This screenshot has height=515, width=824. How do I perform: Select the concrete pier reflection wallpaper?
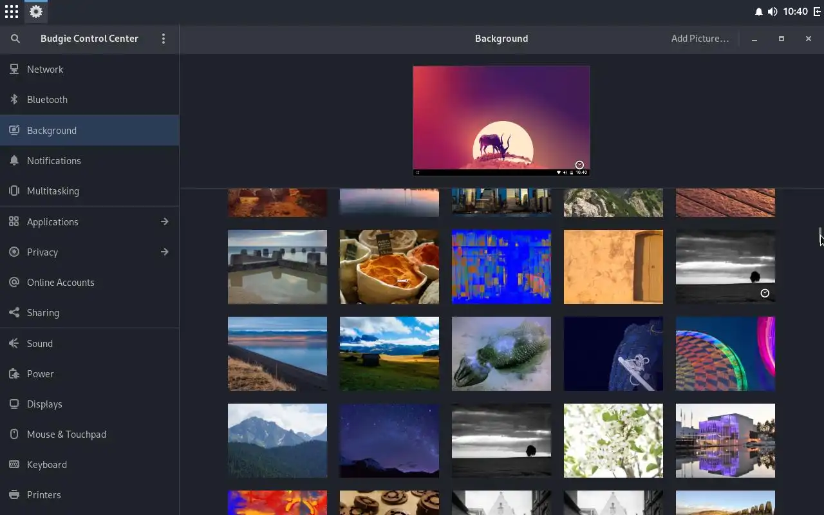(277, 267)
